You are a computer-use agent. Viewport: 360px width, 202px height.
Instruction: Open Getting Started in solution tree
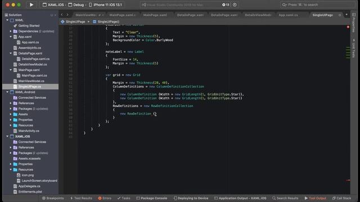(x=29, y=26)
